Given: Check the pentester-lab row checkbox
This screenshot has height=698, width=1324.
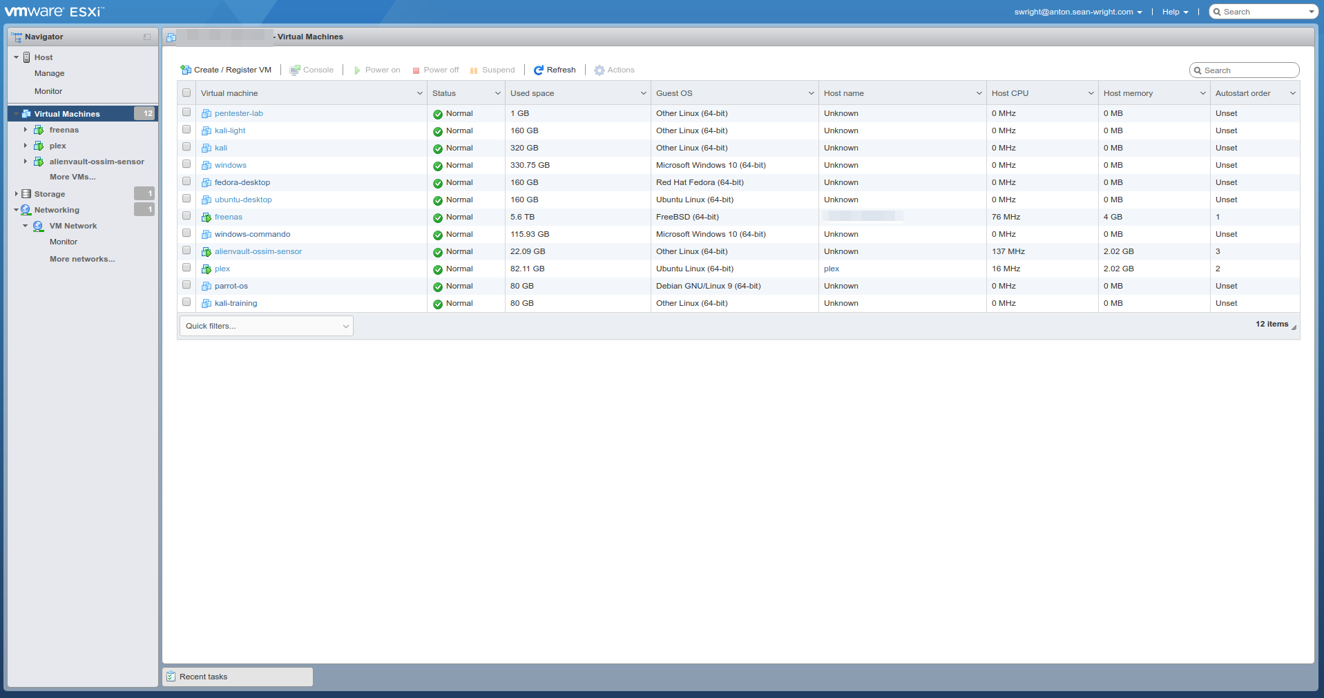Looking at the screenshot, I should click(186, 113).
